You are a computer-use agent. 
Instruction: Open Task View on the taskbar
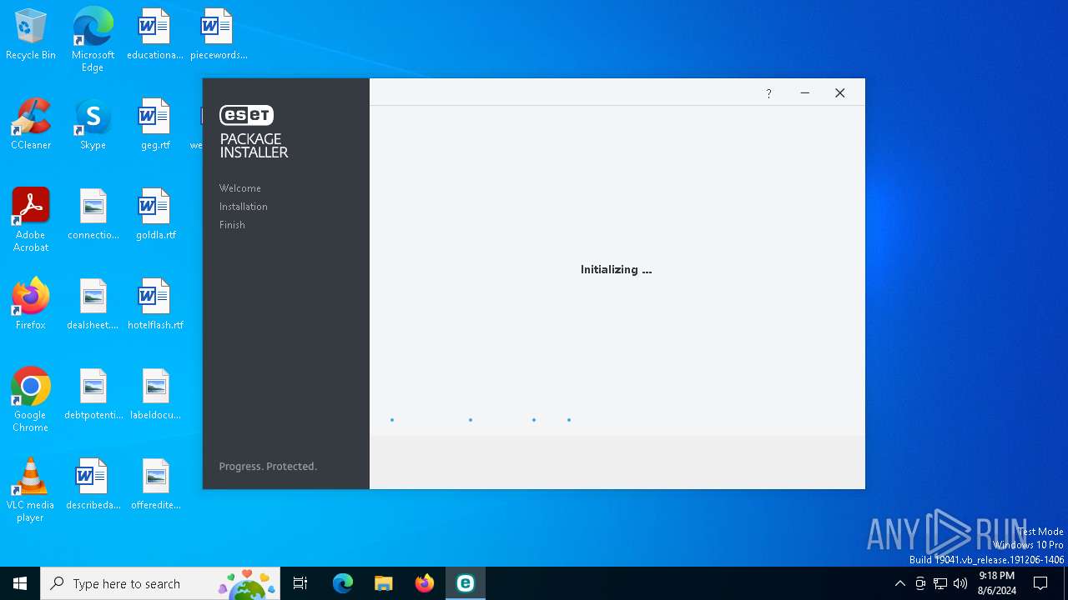tap(300, 583)
